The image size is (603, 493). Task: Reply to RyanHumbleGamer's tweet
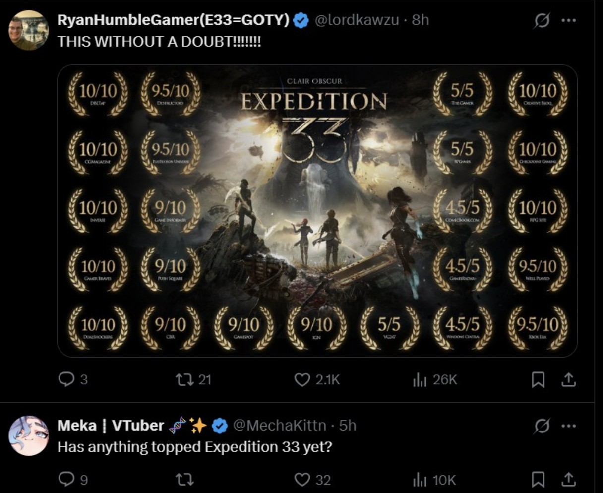click(67, 380)
